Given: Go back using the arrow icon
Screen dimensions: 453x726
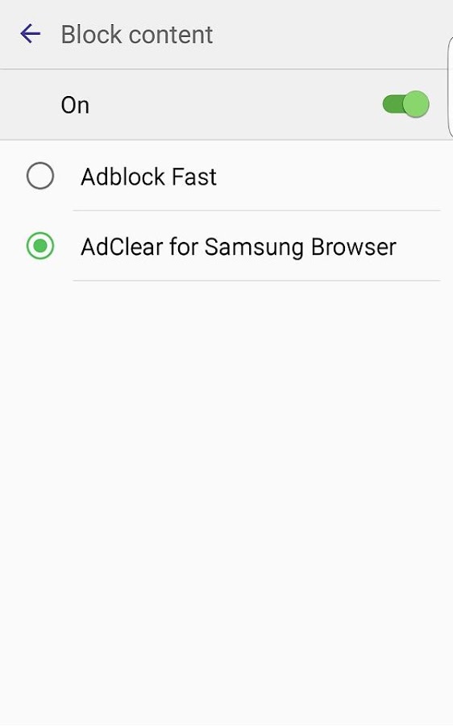Looking at the screenshot, I should (31, 34).
